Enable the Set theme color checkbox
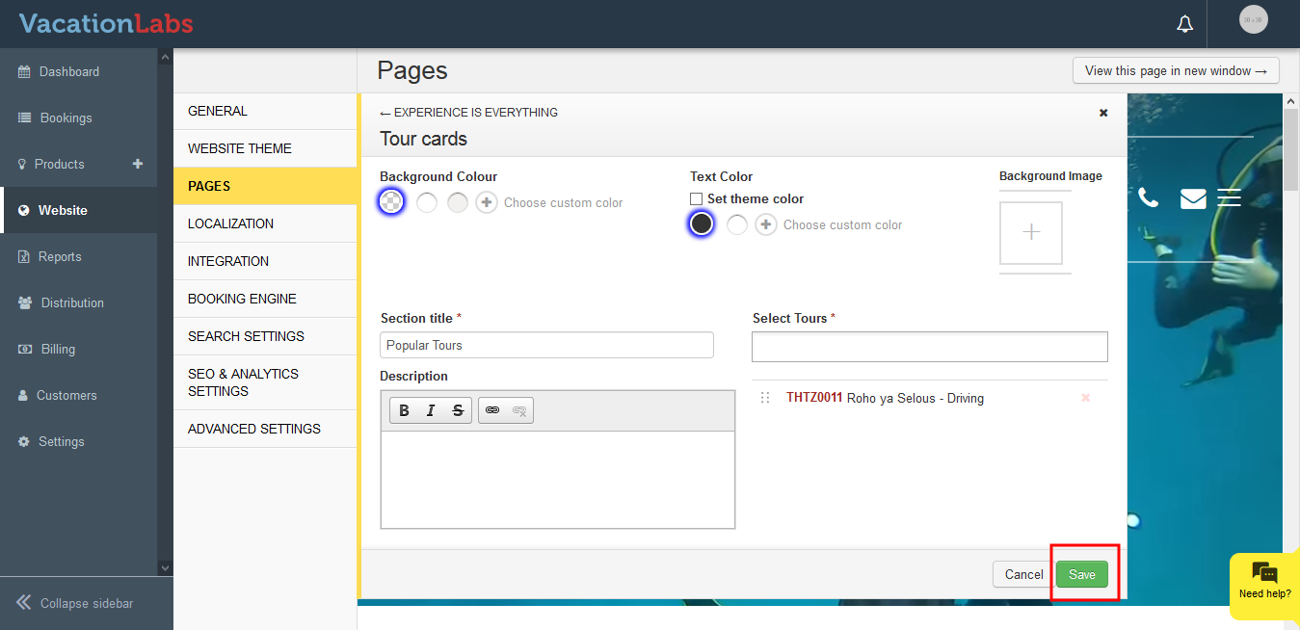Image resolution: width=1300 pixels, height=630 pixels. click(696, 198)
